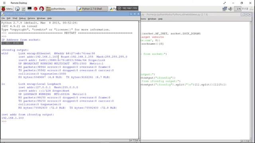Click Mask:255.255.255.0 text
The image size is (255, 143).
(x=112, y=57)
